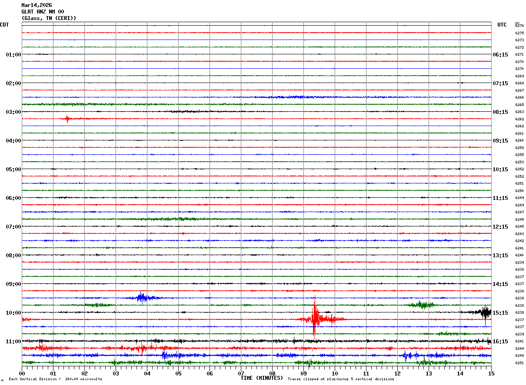
Task: Click the DC value 6275
Action: (x=519, y=33)
